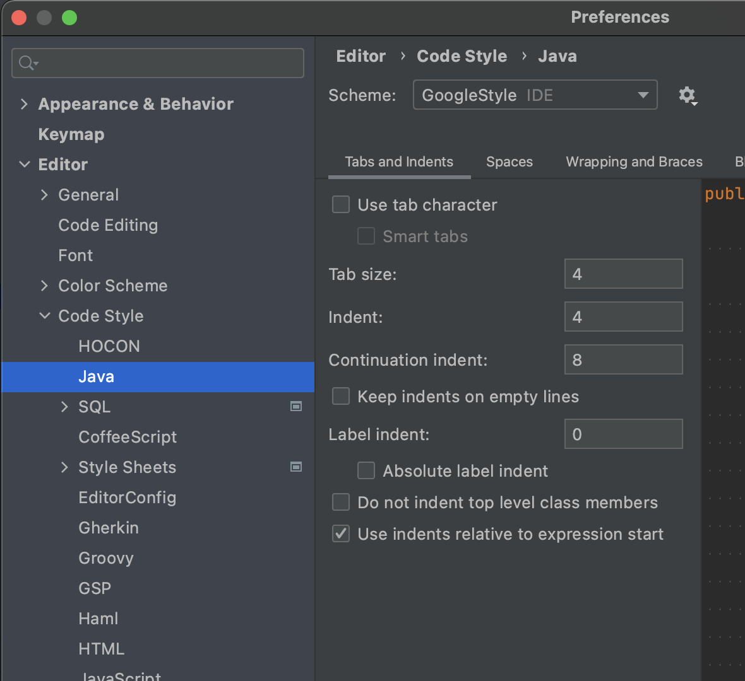Viewport: 745px width, 681px height.
Task: Collapse the Code Style tree node
Action: point(44,316)
